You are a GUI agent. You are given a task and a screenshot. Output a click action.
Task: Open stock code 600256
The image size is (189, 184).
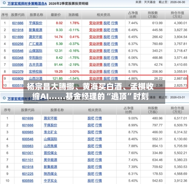tap(18, 44)
